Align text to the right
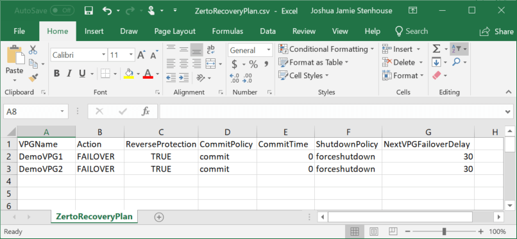Image resolution: width=517 pixels, height=239 pixels. coord(197,63)
